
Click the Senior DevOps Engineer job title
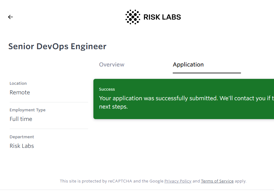point(57,46)
